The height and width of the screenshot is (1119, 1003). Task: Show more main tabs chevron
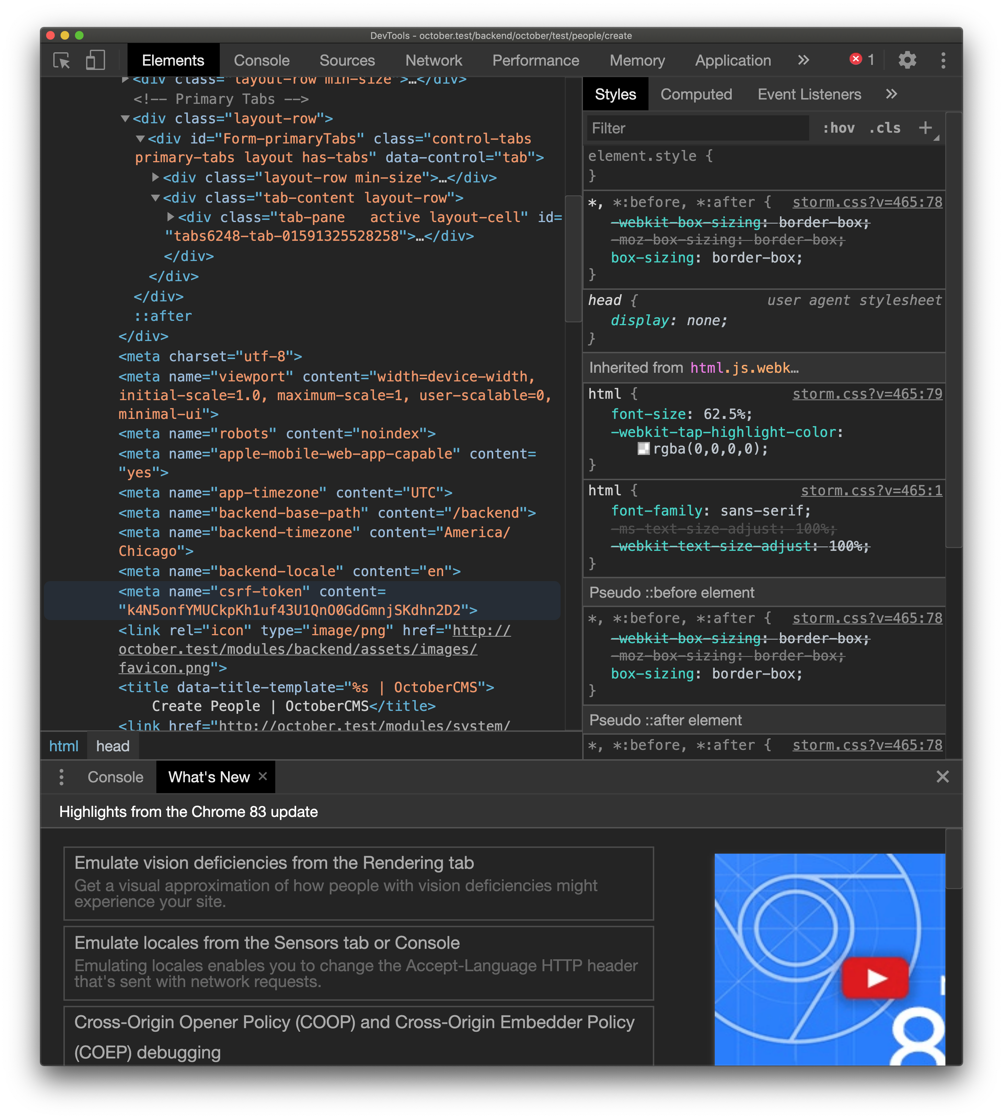click(803, 60)
